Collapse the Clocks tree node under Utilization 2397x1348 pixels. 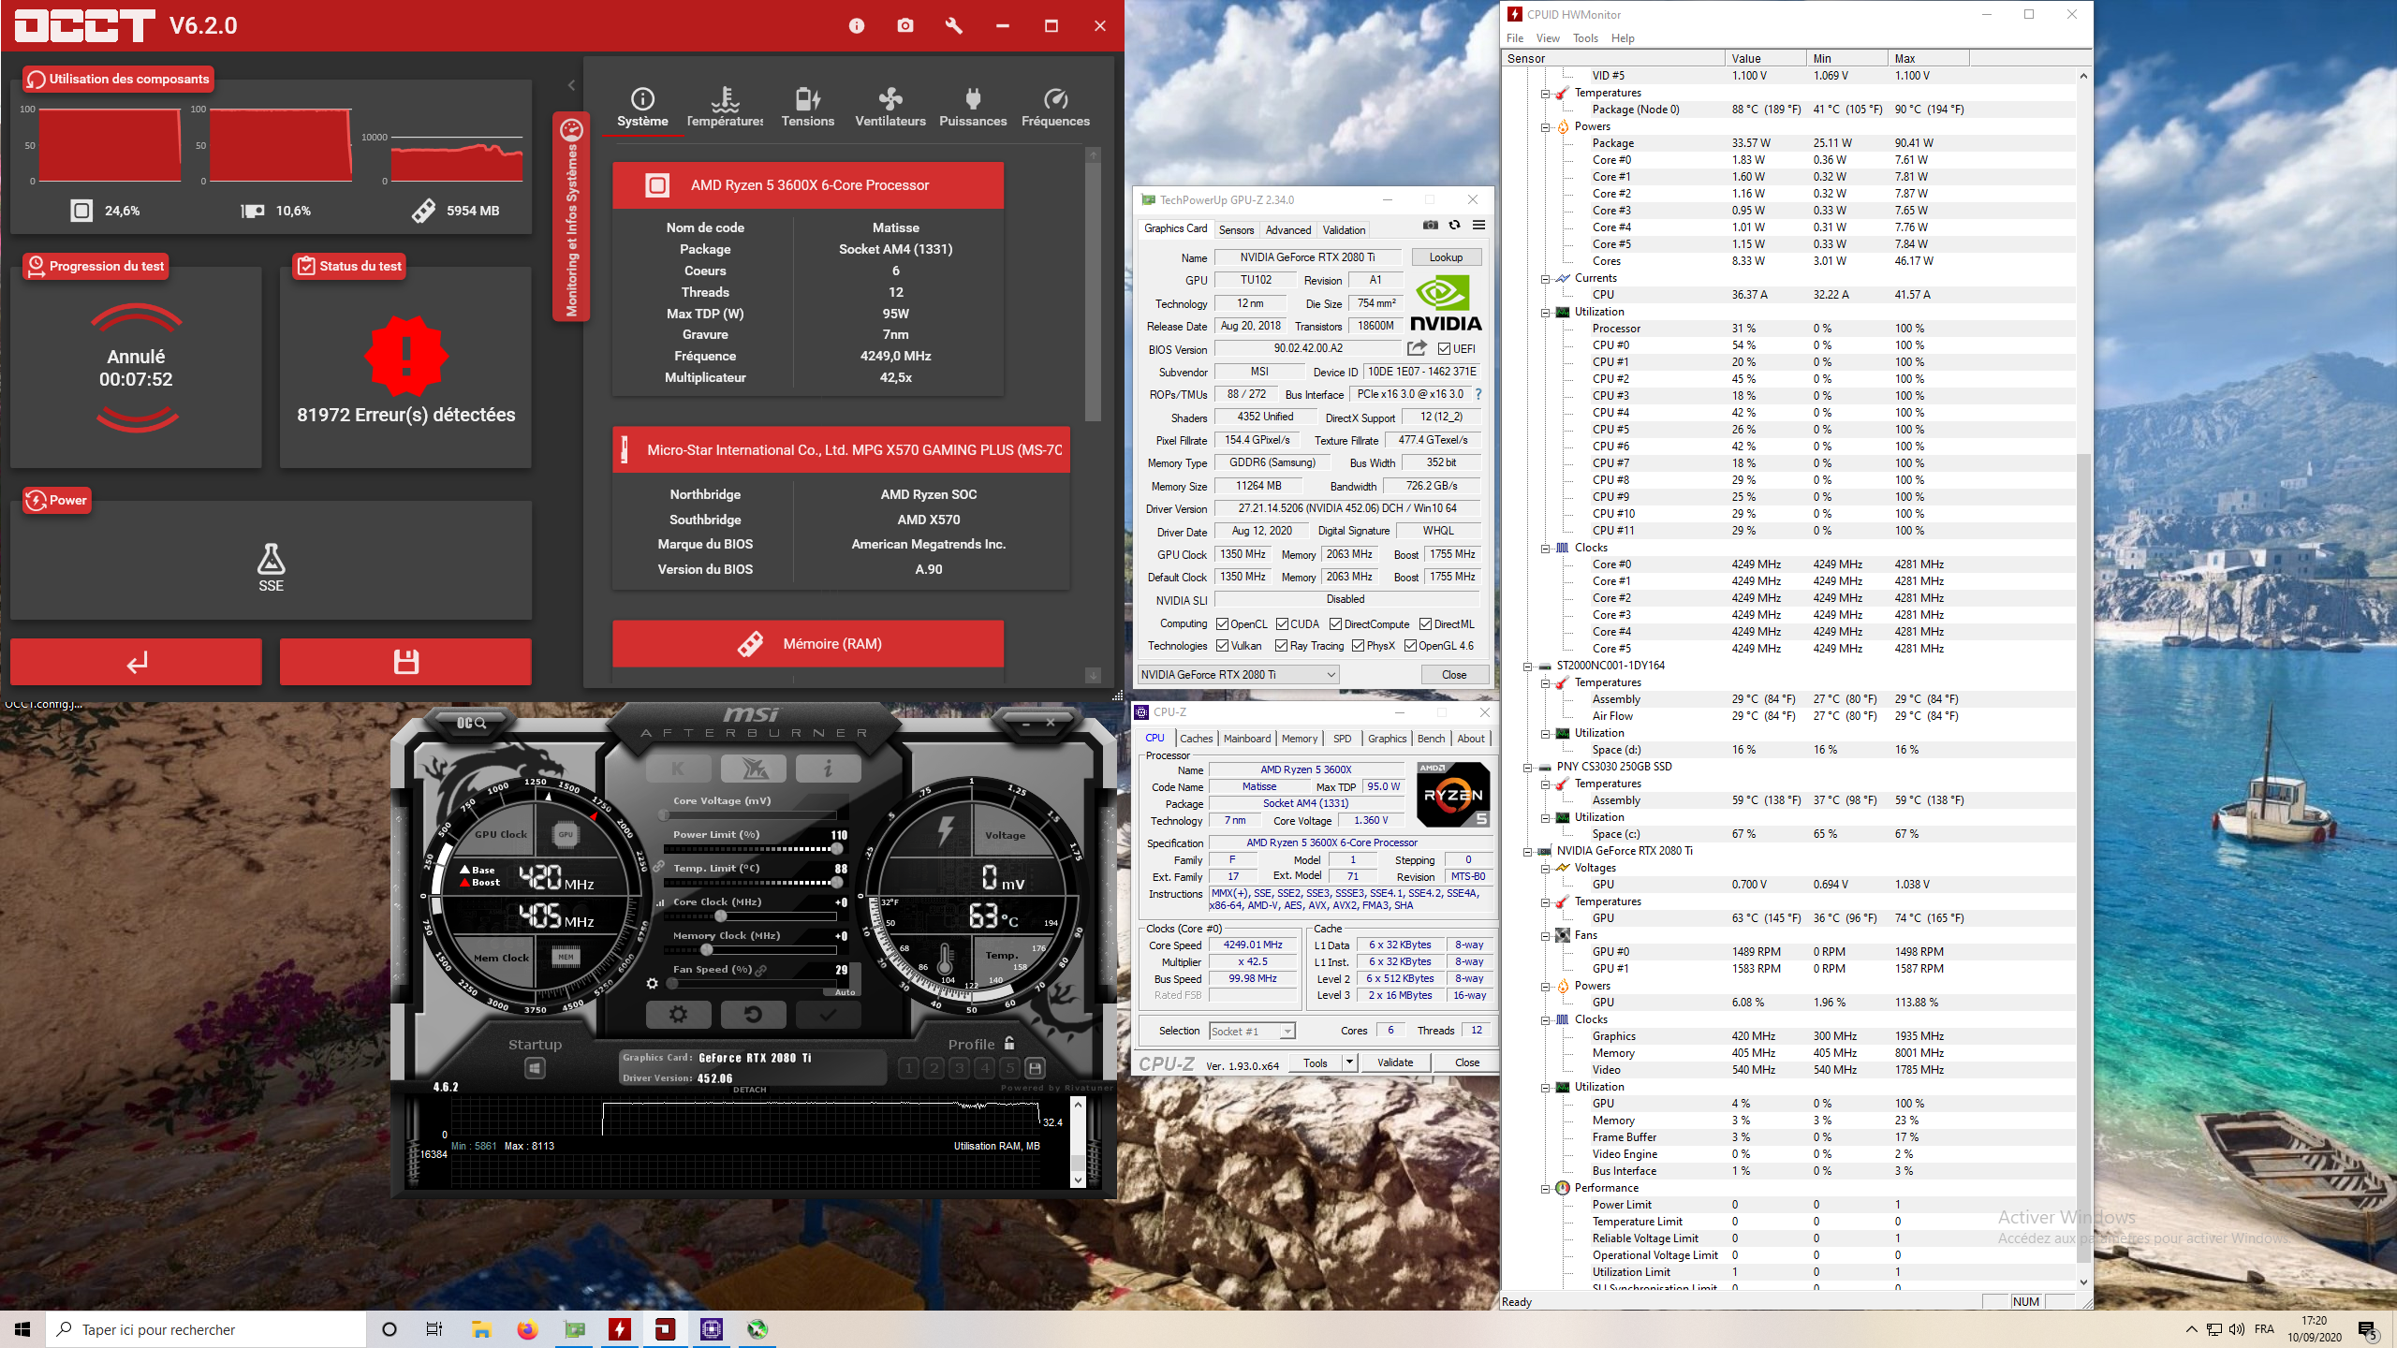tap(1546, 548)
